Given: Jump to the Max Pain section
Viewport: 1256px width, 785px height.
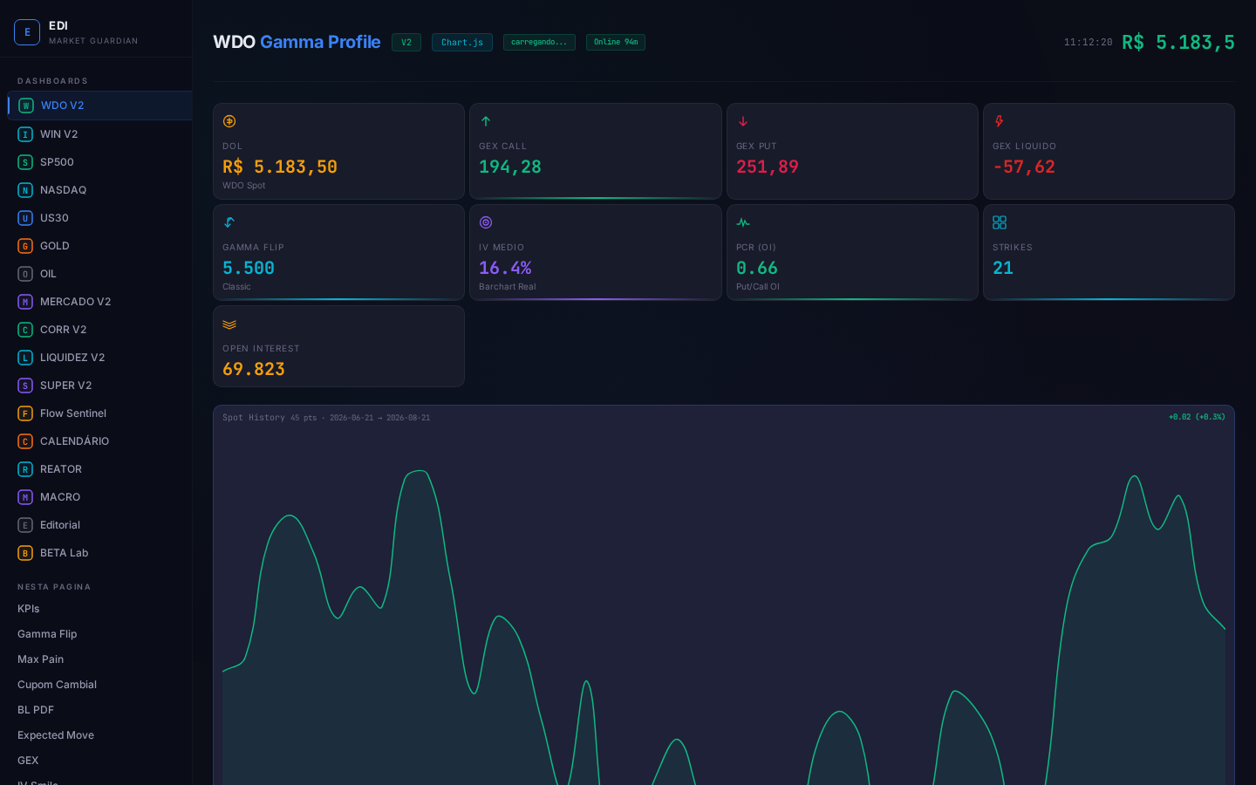Looking at the screenshot, I should coord(40,659).
